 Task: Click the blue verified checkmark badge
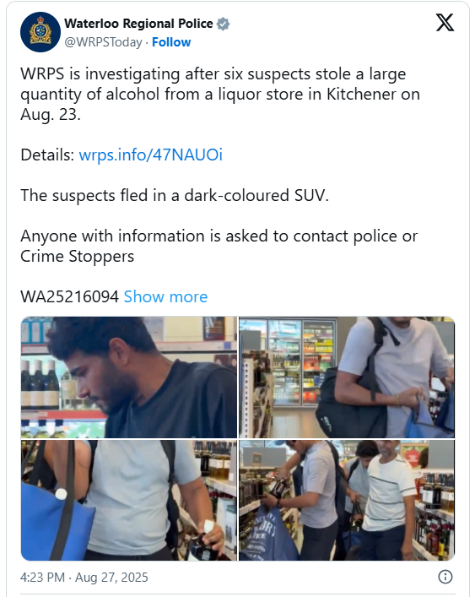point(223,24)
